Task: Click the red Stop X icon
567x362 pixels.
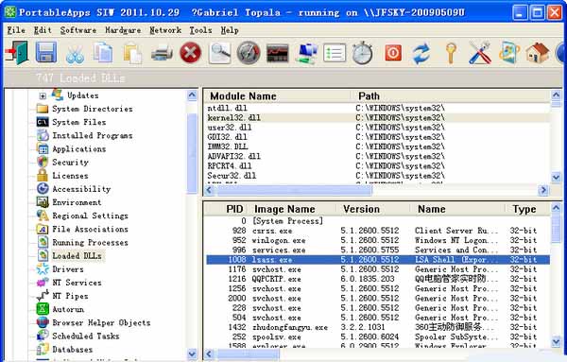Action: tap(191, 53)
